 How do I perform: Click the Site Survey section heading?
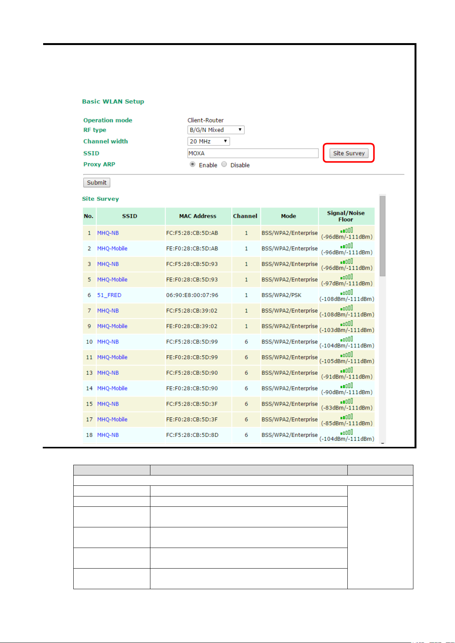[x=100, y=199]
